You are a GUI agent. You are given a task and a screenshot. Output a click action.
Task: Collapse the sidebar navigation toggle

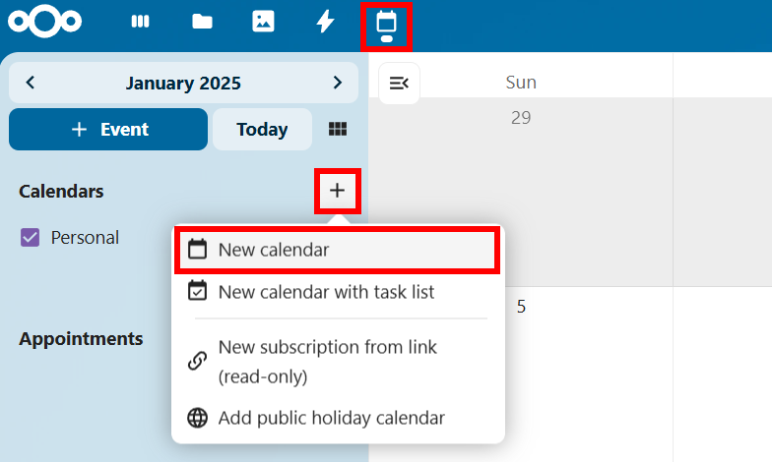400,84
